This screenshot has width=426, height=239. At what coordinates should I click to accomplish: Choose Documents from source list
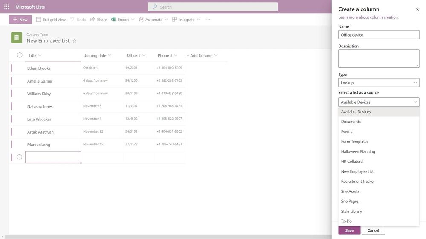pos(379,122)
